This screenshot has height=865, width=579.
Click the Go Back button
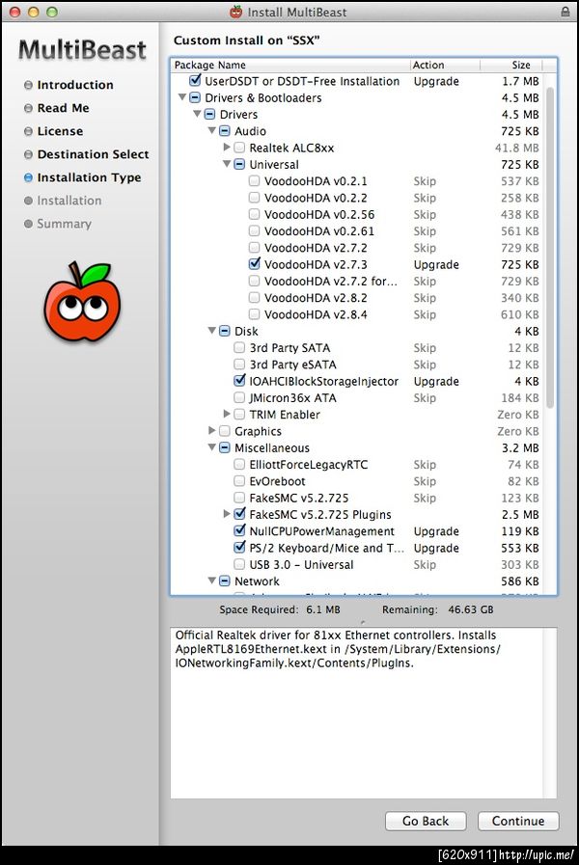[426, 821]
